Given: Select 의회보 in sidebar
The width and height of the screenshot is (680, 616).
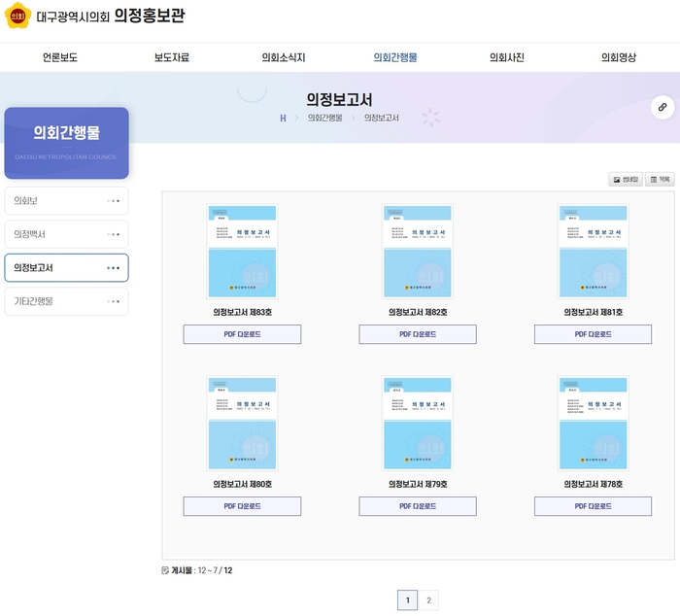Looking at the screenshot, I should click(66, 201).
